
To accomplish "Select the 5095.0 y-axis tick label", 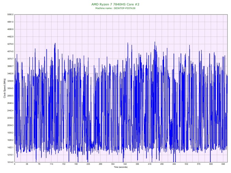I will click(x=10, y=14).
